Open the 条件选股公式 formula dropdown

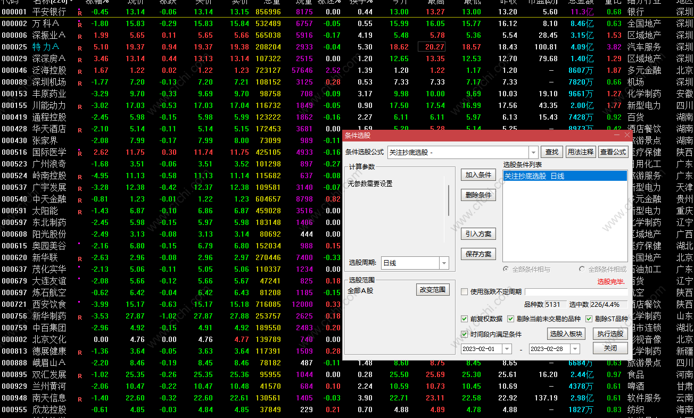pos(533,153)
